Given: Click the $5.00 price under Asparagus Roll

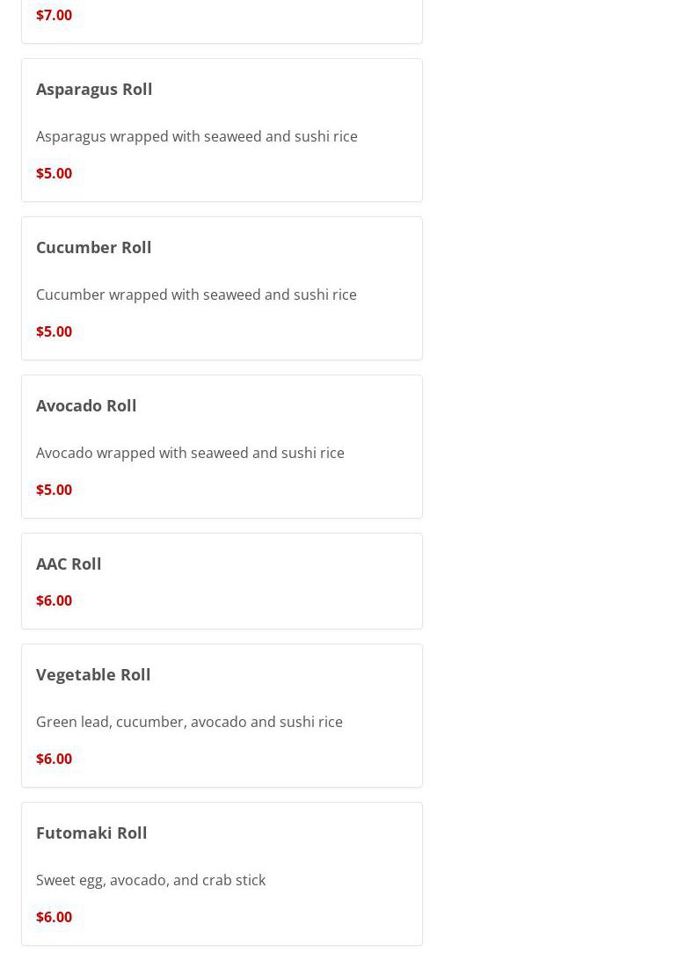Looking at the screenshot, I should point(54,173).
